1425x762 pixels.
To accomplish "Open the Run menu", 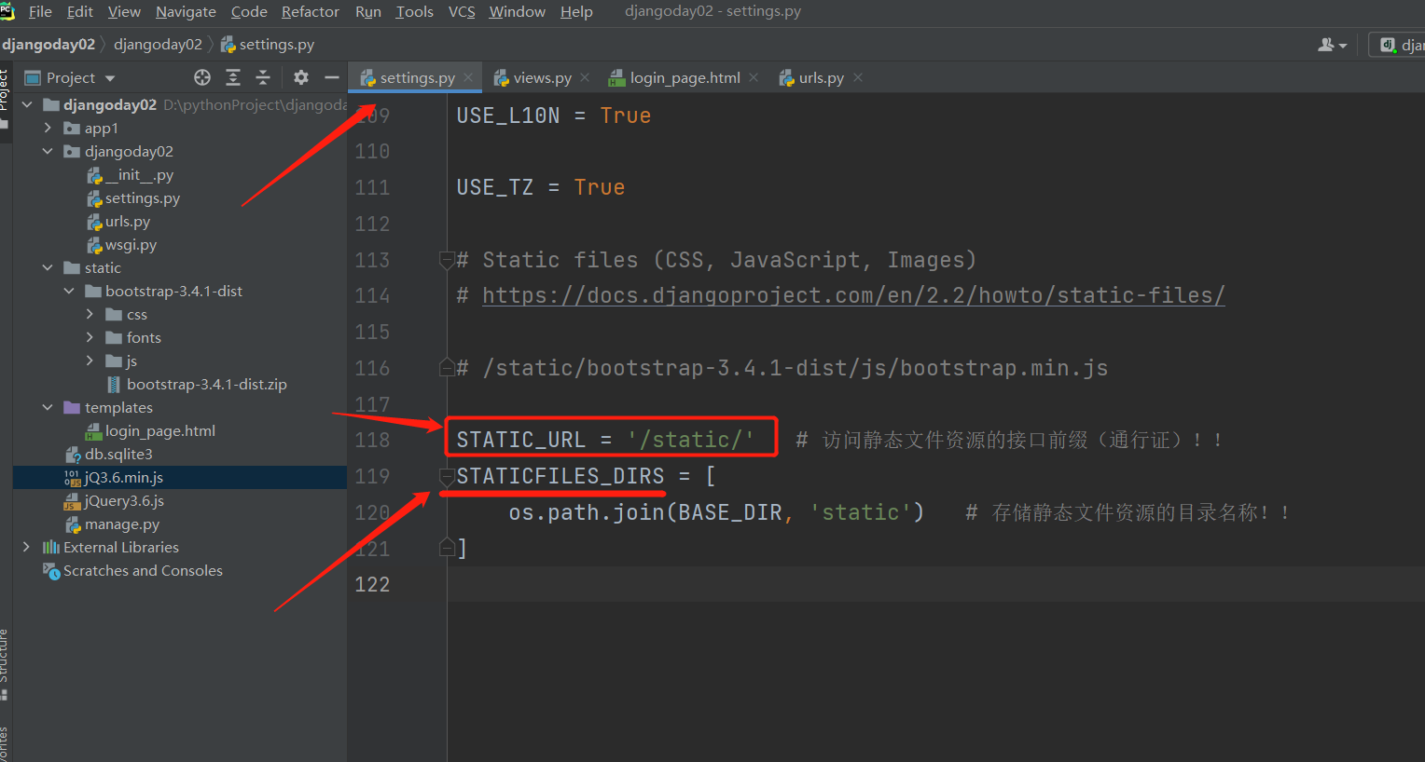I will (x=368, y=12).
